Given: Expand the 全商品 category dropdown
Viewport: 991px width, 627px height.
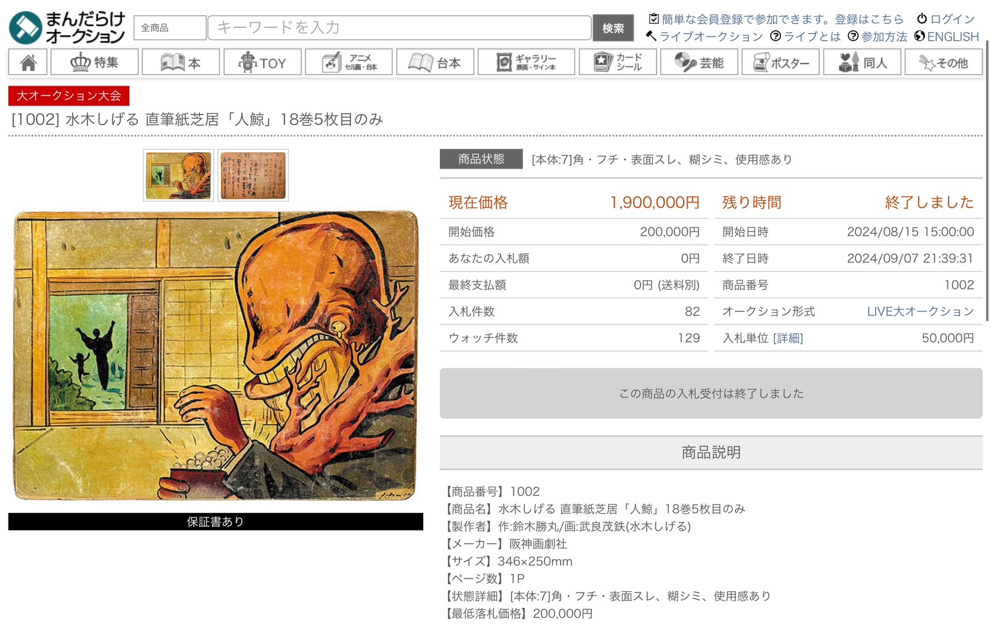Looking at the screenshot, I should point(170,28).
